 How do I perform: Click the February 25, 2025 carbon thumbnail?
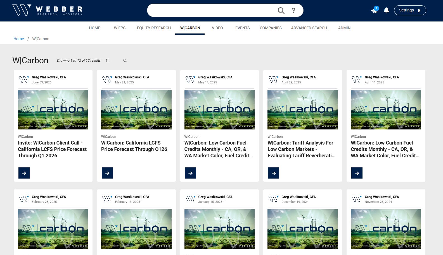point(53,229)
